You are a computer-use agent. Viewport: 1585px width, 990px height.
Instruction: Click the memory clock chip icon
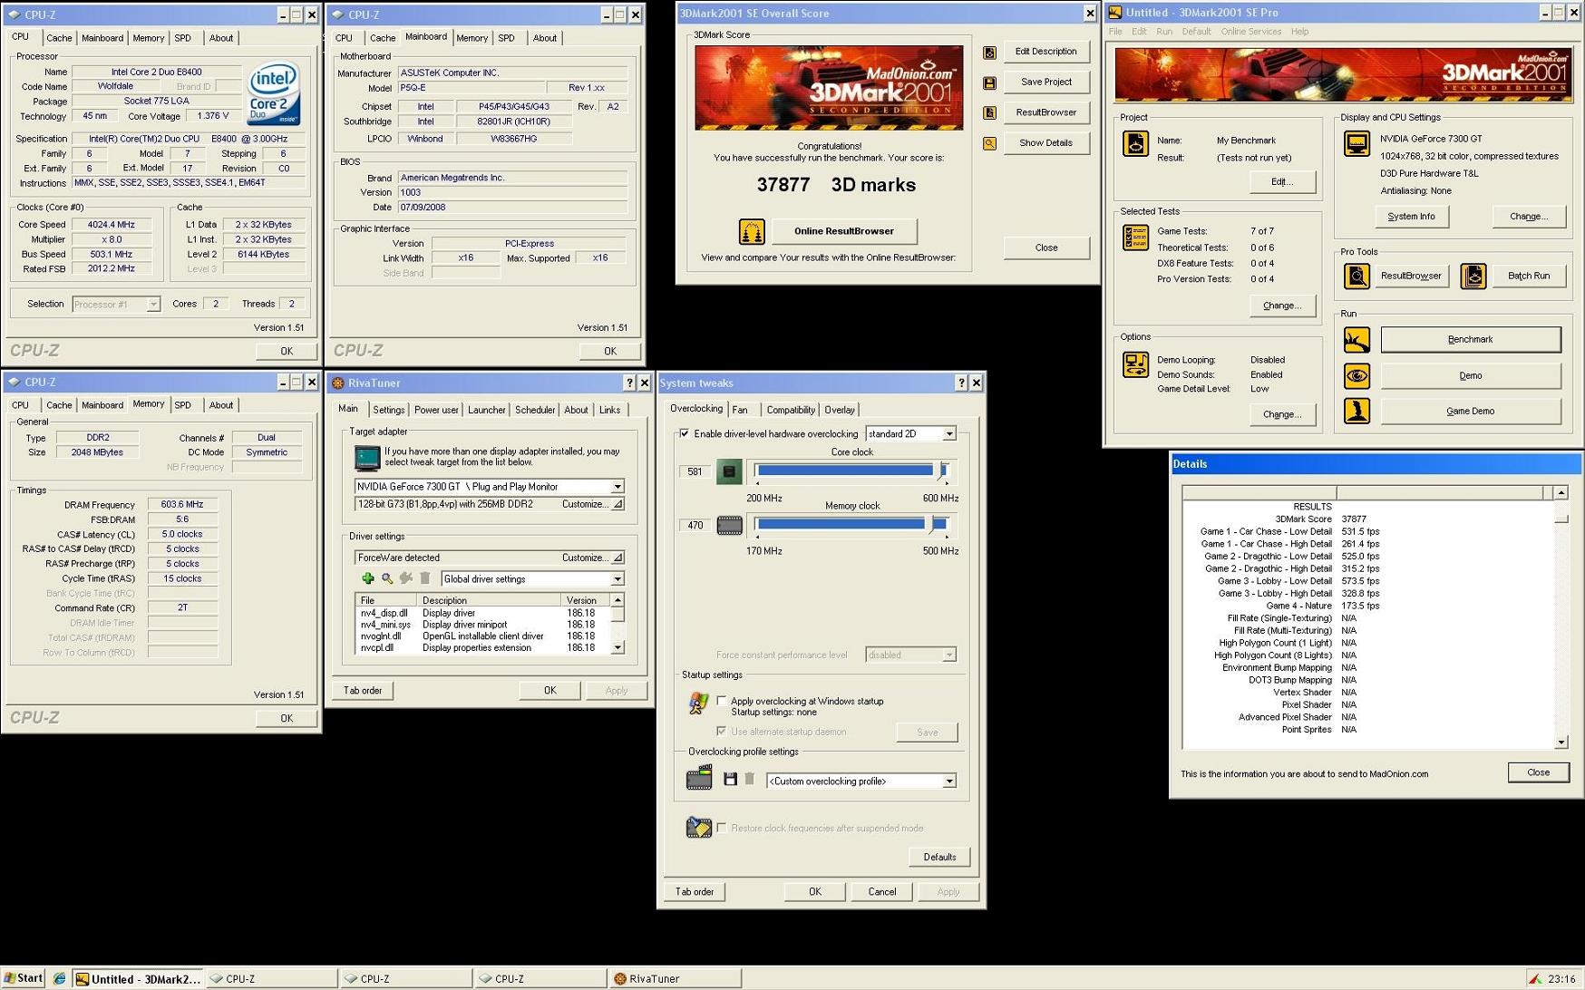(x=729, y=525)
